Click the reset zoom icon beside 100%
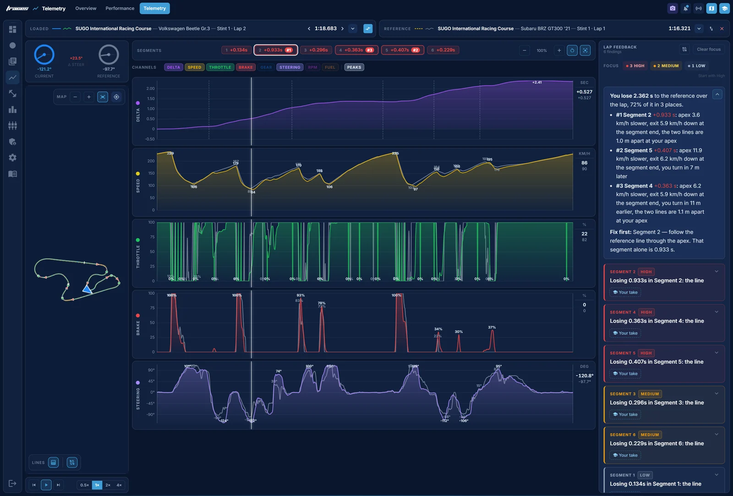 (x=572, y=50)
